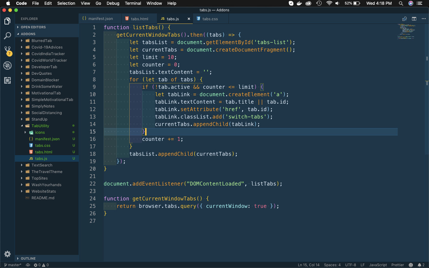Collapse the TabUtility folder
Viewport: 429px width, 268px height.
coord(47,126)
